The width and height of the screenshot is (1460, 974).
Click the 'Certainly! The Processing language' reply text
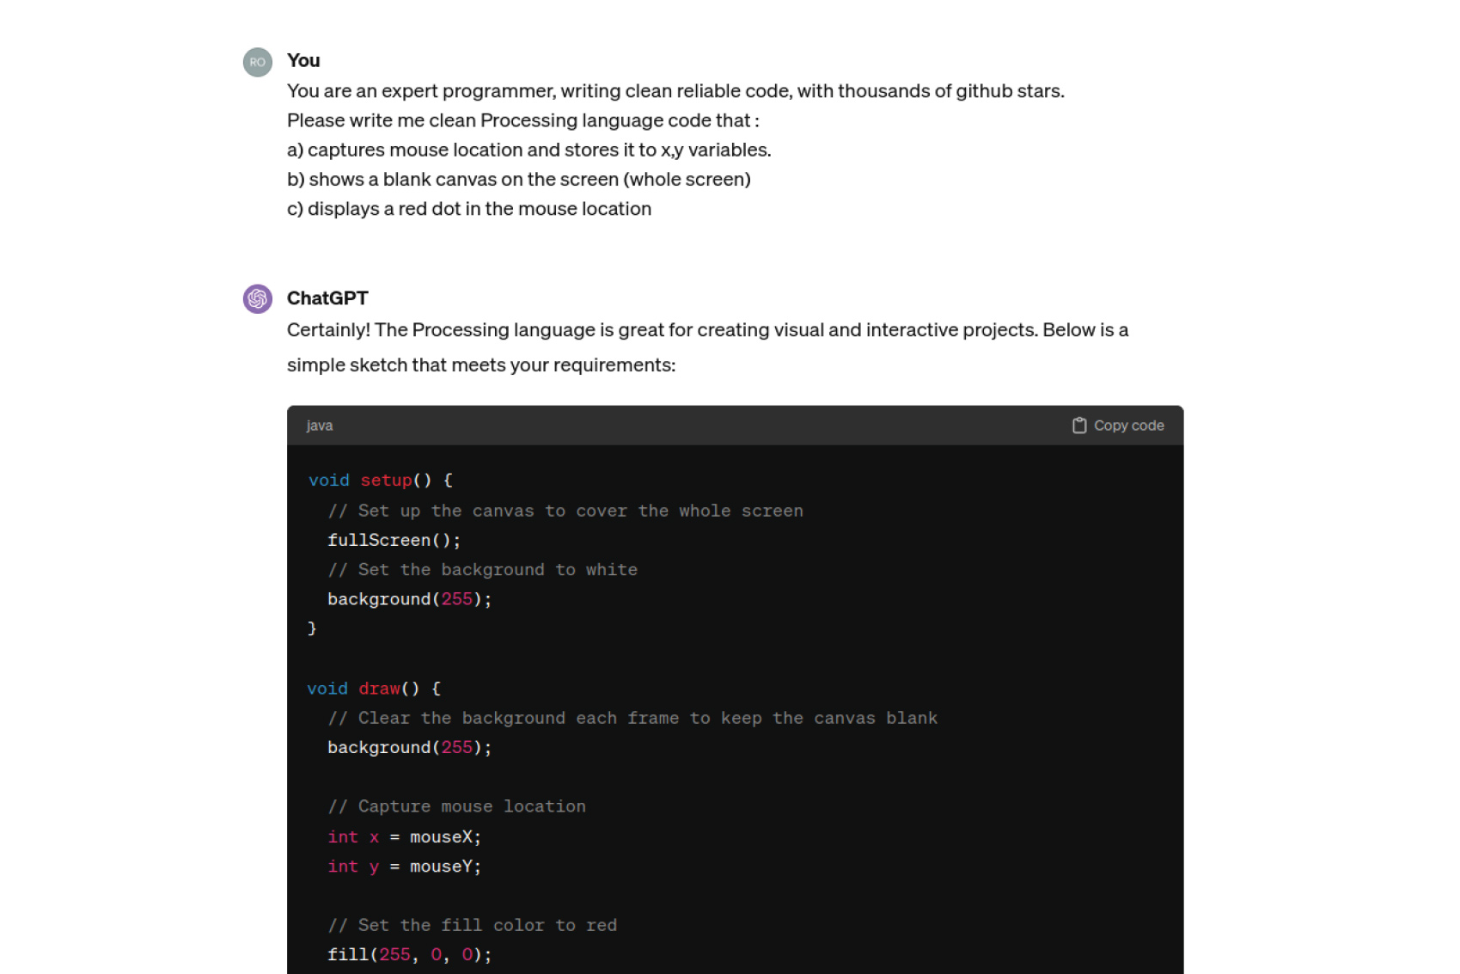point(707,347)
